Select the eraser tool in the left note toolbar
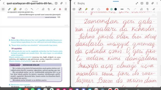This screenshot has height=90, width=161. (21, 9)
